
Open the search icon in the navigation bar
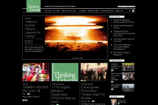pyautogui.click(x=133, y=11)
